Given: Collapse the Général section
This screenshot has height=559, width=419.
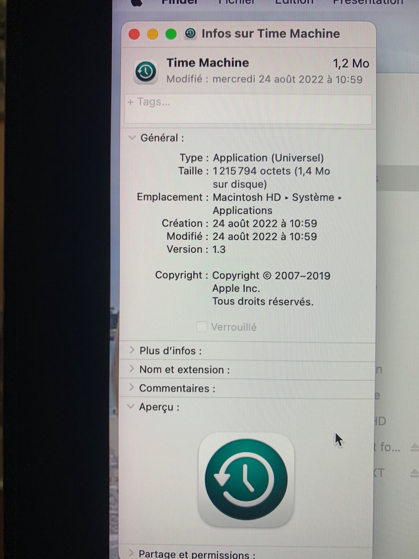Looking at the screenshot, I should [x=132, y=138].
